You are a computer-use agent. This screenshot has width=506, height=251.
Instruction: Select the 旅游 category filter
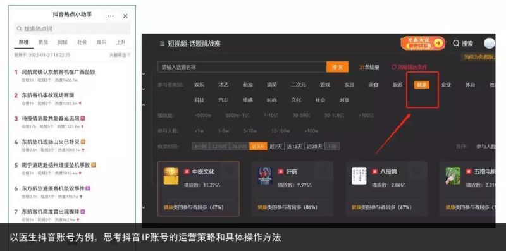pos(398,85)
